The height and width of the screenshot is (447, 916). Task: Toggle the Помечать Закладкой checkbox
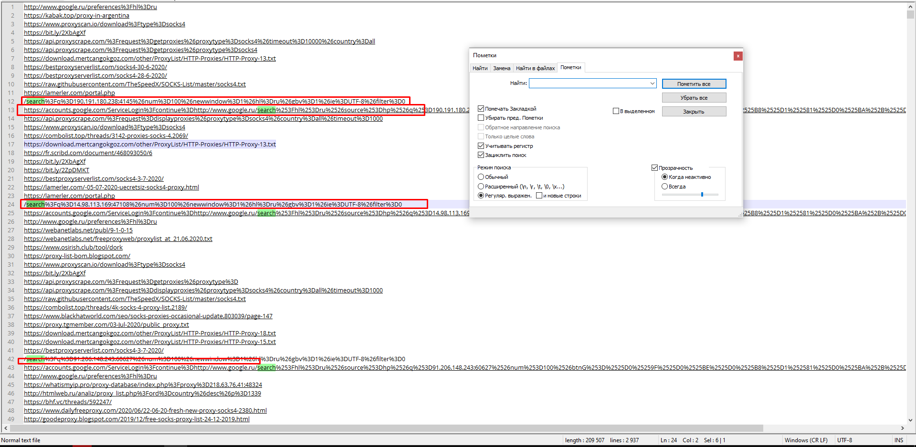481,109
